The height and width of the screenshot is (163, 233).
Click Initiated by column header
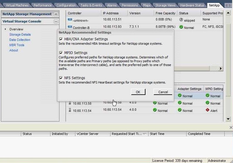[x=63, y=134]
